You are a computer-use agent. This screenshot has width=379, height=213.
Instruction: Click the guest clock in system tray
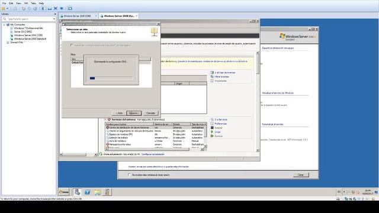tap(368, 192)
